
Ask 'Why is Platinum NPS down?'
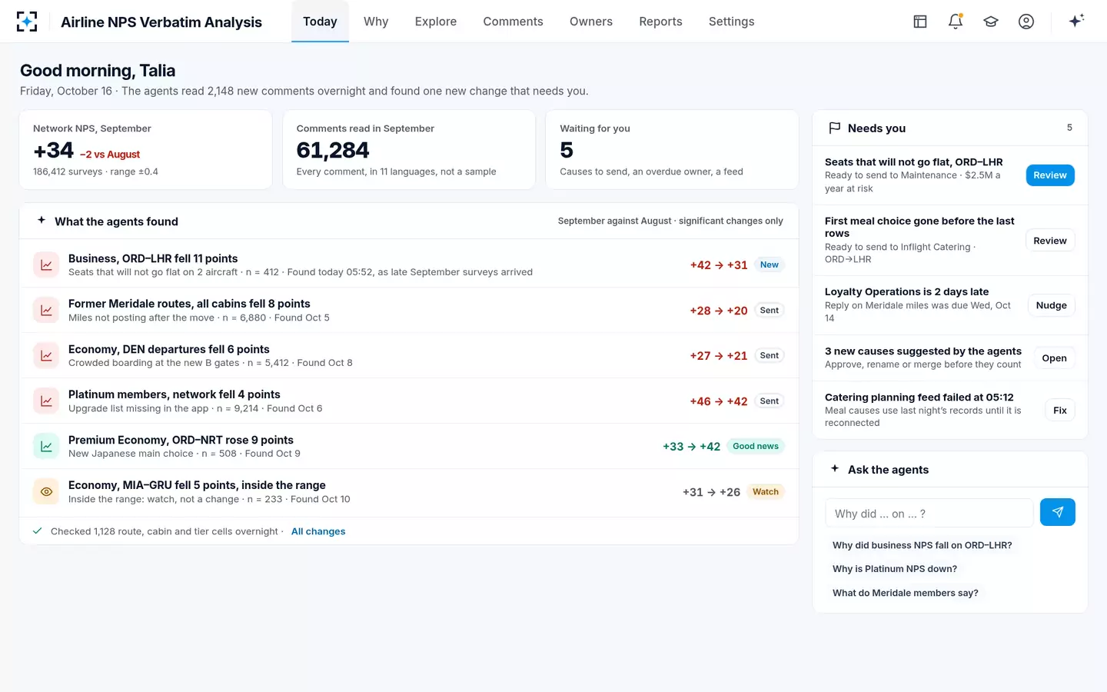pyautogui.click(x=895, y=569)
